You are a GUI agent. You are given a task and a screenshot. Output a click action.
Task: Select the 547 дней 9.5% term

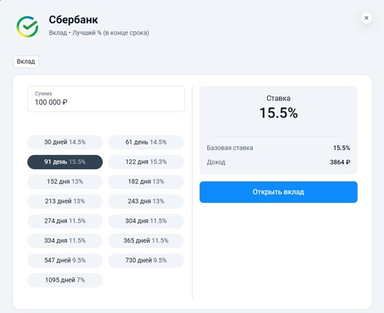tap(65, 260)
